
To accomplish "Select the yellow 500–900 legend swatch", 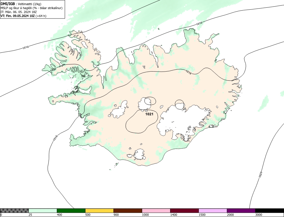I will point(99,210).
